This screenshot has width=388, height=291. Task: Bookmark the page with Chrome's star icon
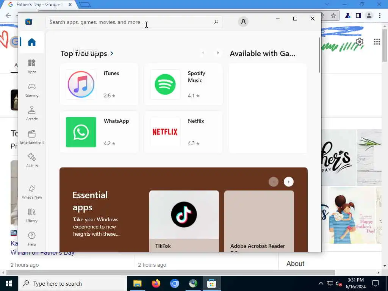coord(333,16)
